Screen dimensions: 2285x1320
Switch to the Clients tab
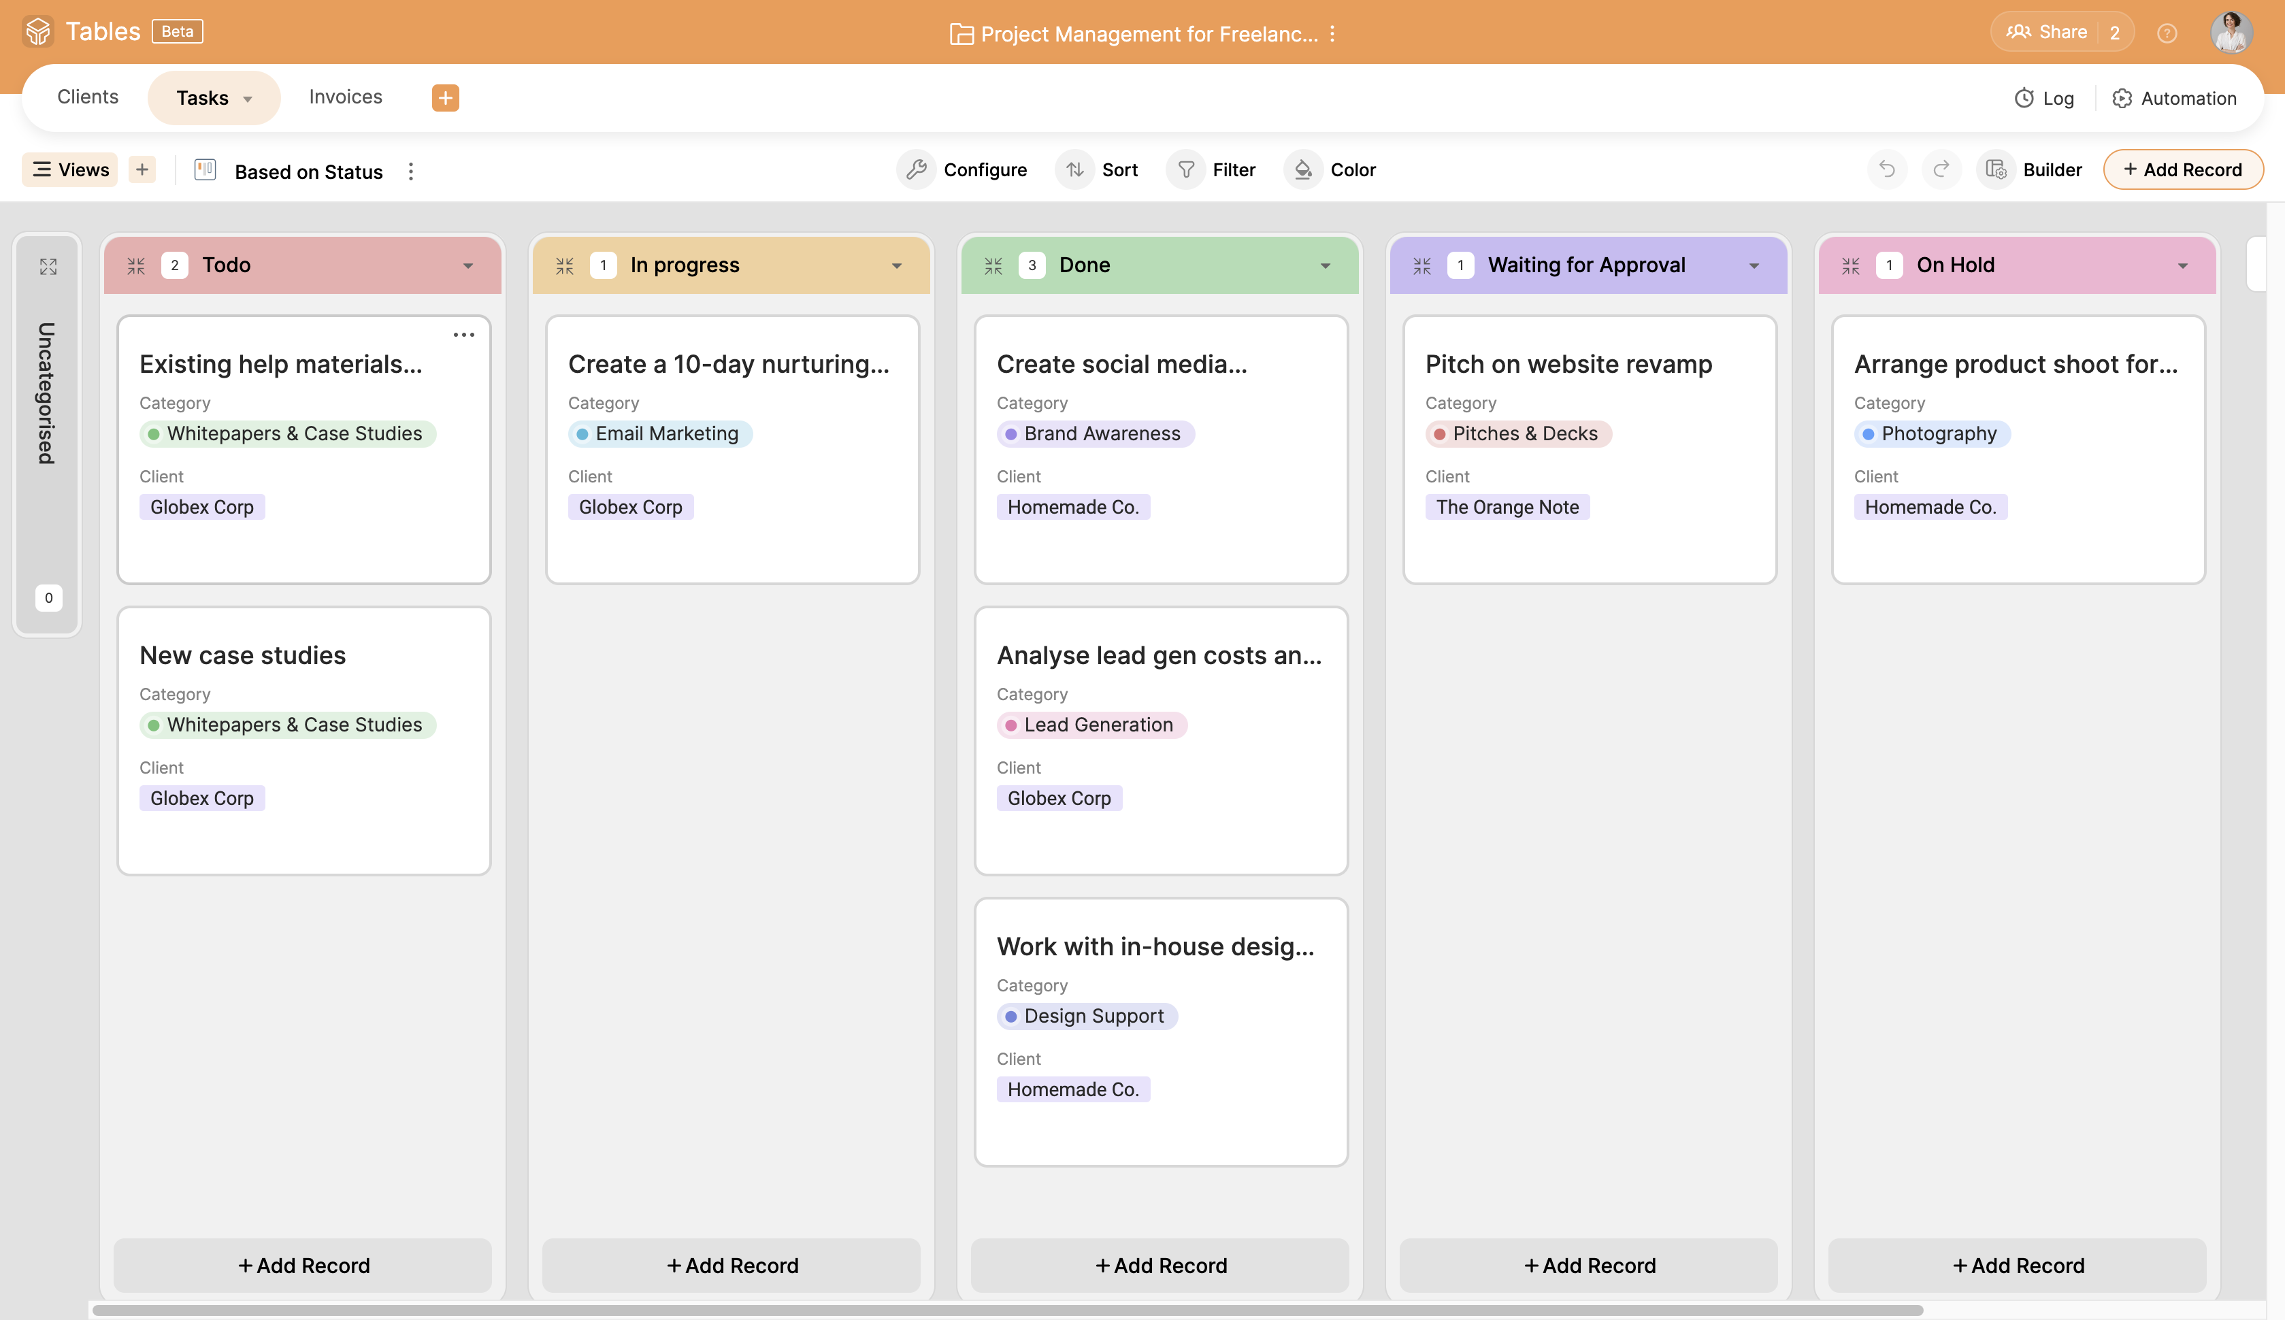(x=86, y=97)
